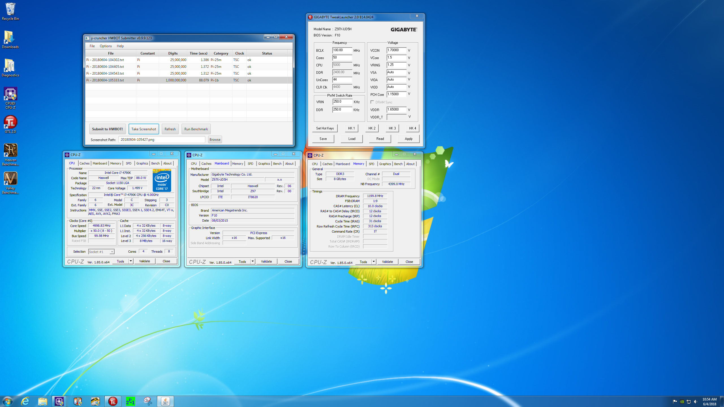Launch Internet Explorer from the taskbar
724x407 pixels.
25,401
